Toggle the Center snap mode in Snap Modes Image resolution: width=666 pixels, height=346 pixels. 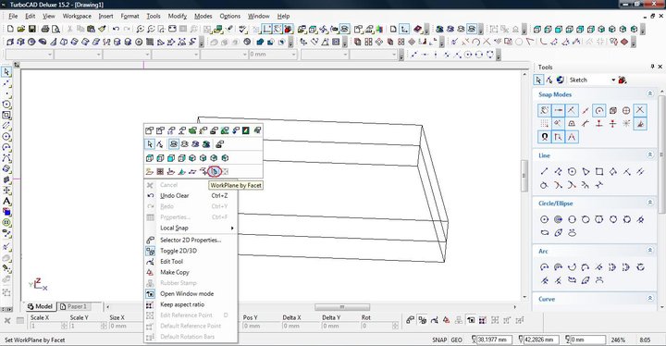coord(599,110)
